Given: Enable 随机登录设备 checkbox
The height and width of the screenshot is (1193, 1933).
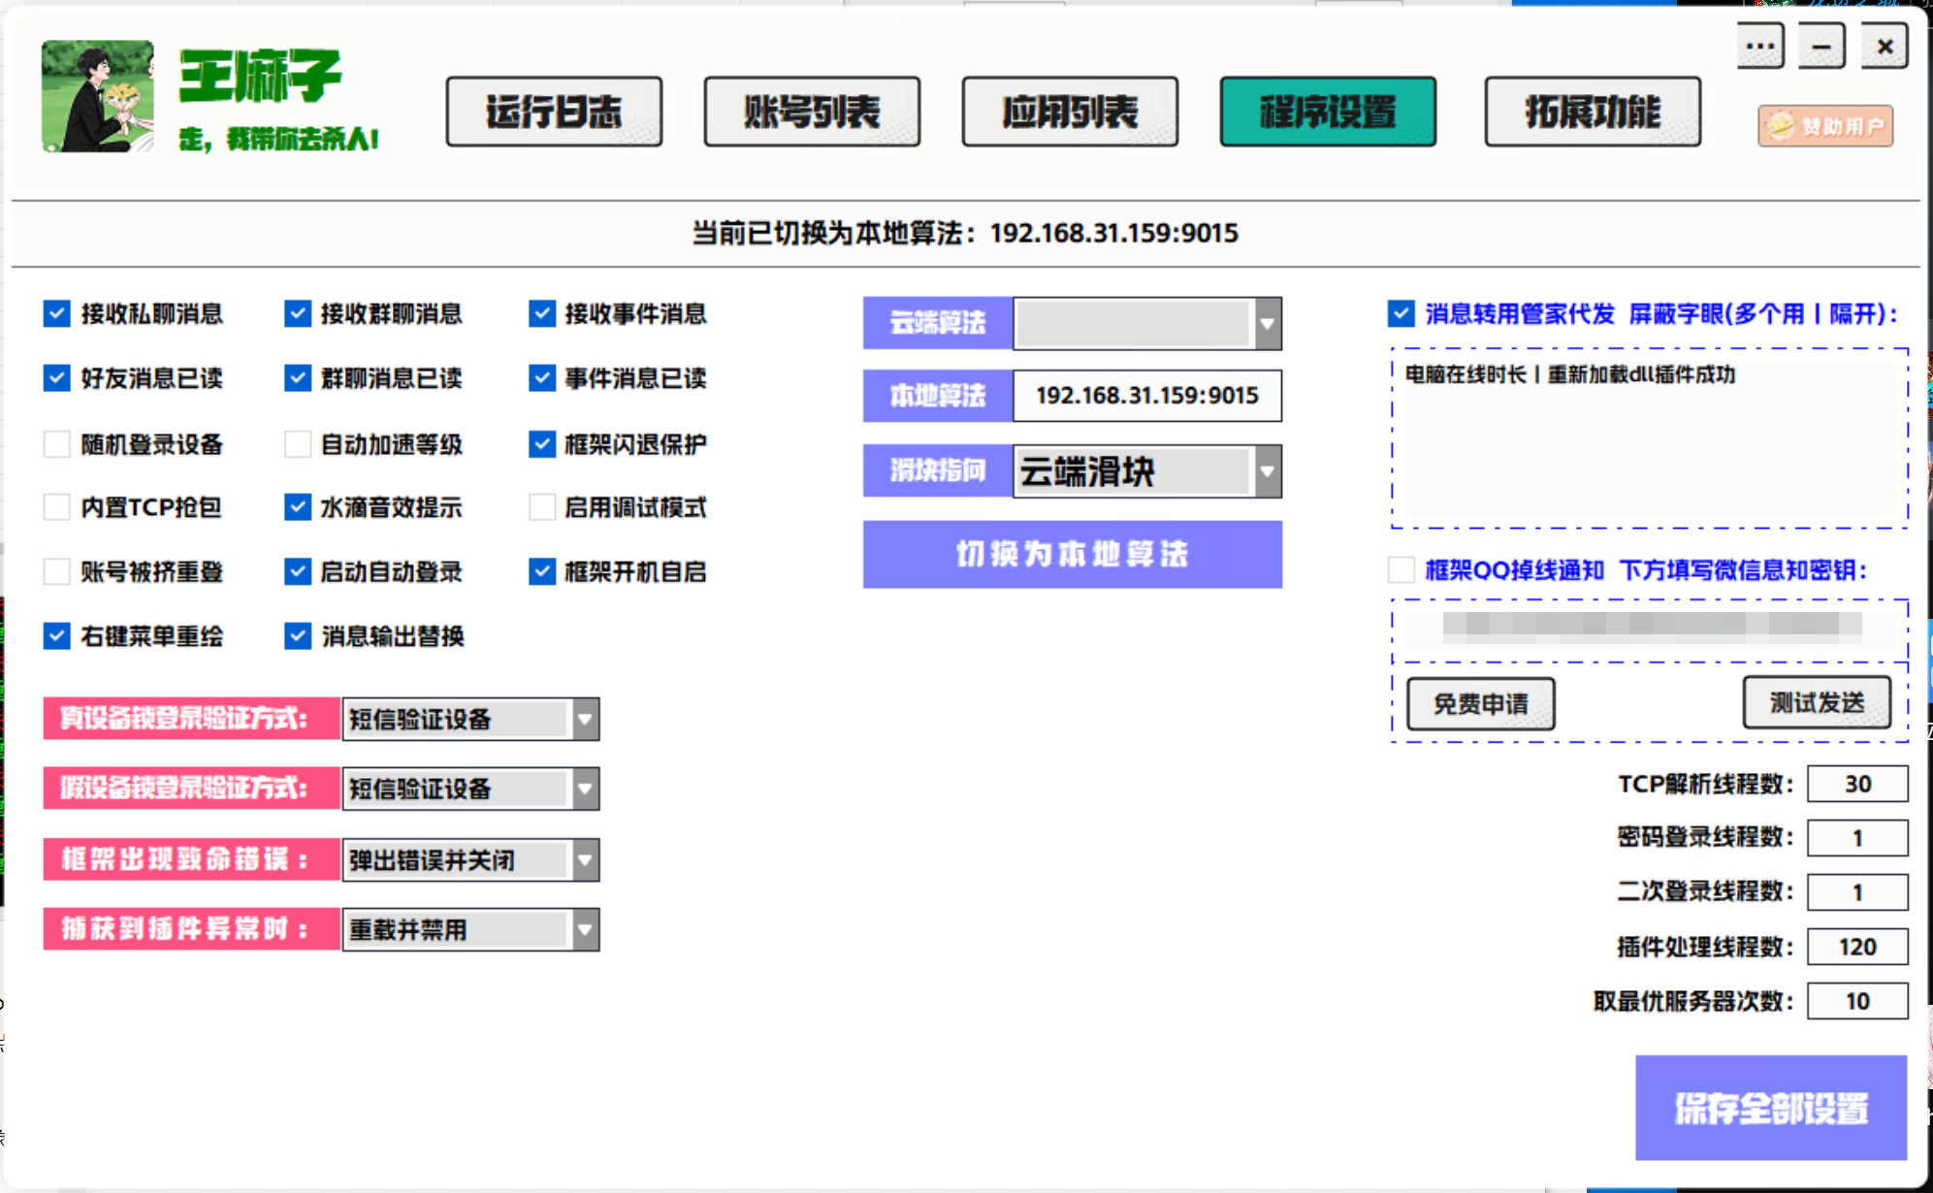Looking at the screenshot, I should pos(56,443).
